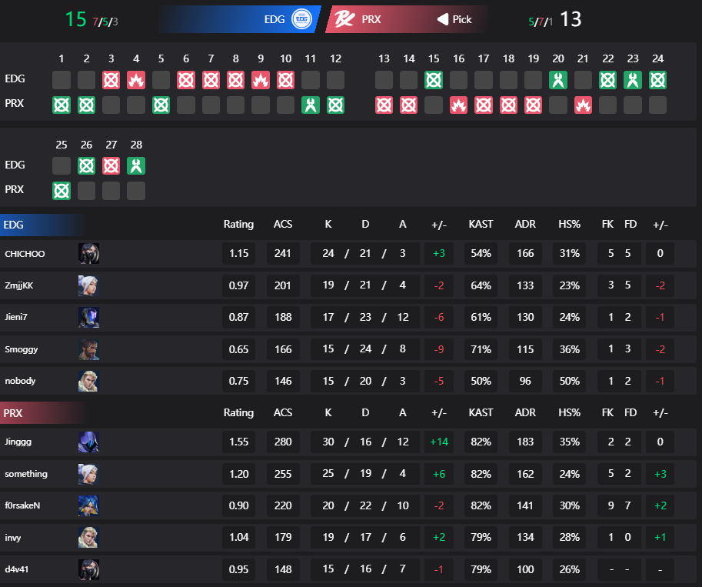This screenshot has height=587, width=702.
Task: Sort PRX table by HS% header
Action: click(570, 412)
